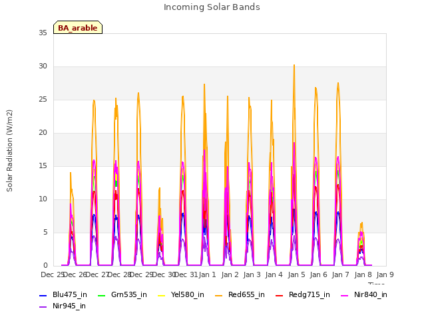Toggle the Yel580_in legend entry
This screenshot has width=426, height=319.
(x=181, y=295)
